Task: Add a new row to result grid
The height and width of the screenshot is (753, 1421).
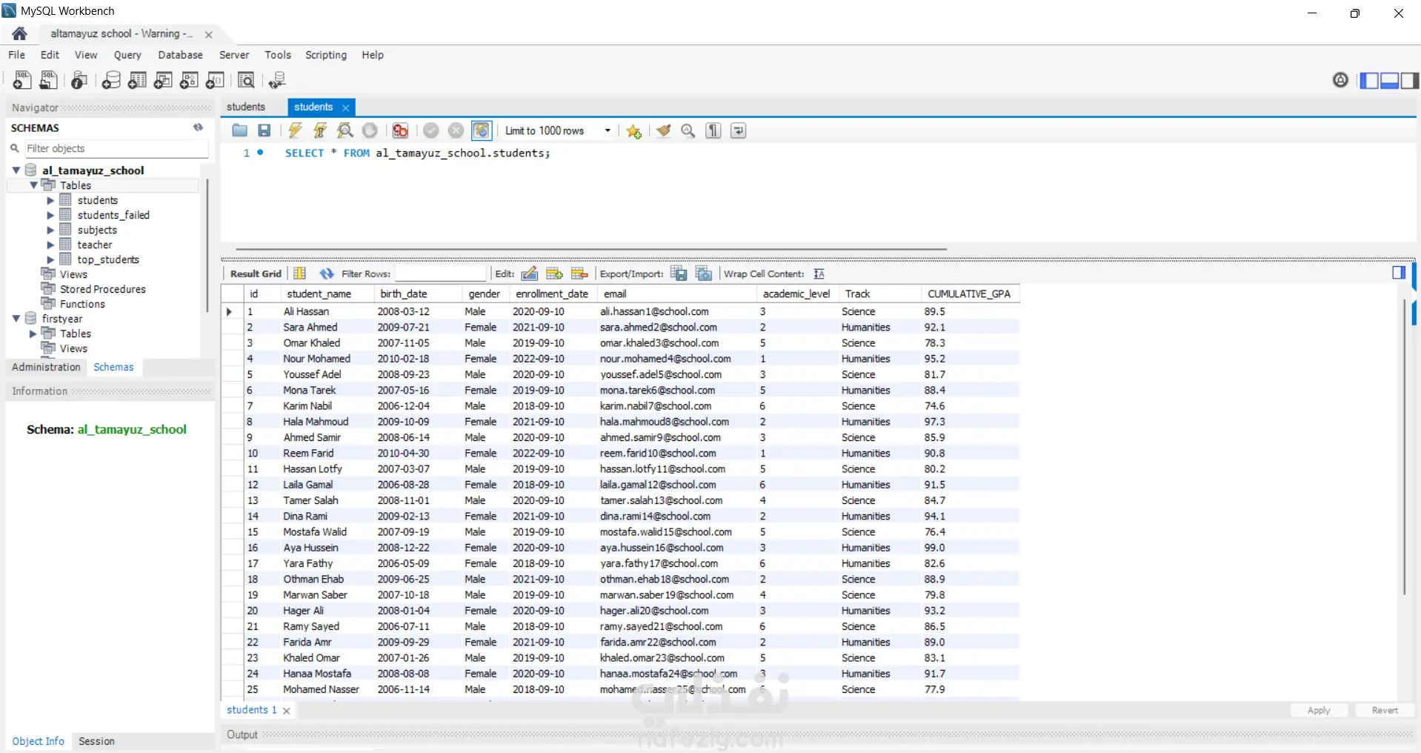Action: pos(554,273)
